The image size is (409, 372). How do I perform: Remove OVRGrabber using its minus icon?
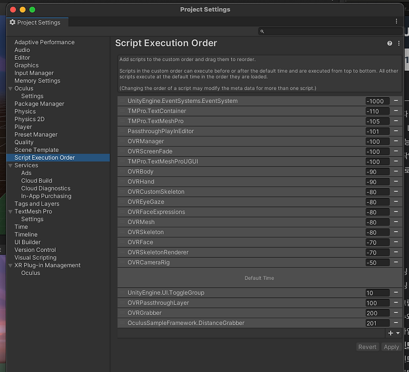pyautogui.click(x=396, y=313)
